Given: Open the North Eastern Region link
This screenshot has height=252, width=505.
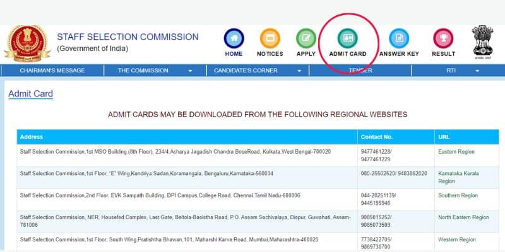Looking at the screenshot, I should (463, 217).
